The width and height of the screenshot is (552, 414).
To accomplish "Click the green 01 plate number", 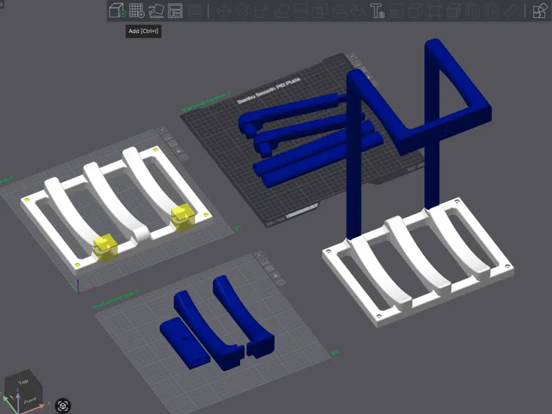I will coord(237,228).
